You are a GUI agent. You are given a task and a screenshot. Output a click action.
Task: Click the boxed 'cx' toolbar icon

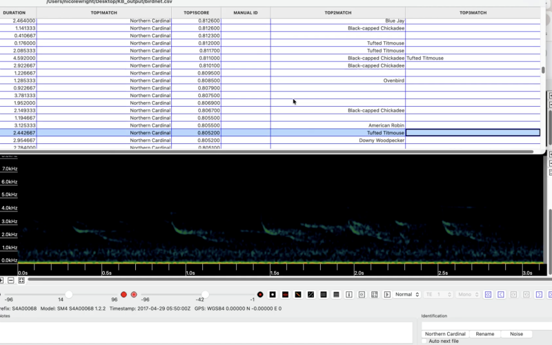pos(362,295)
